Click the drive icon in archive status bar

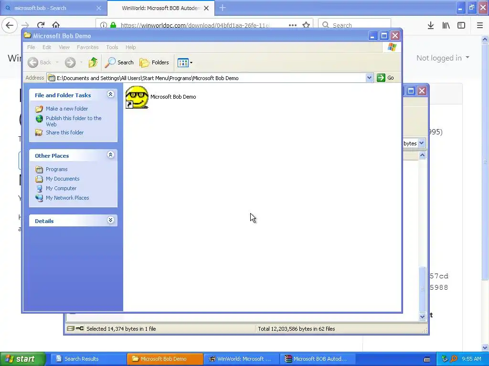pyautogui.click(x=71, y=328)
